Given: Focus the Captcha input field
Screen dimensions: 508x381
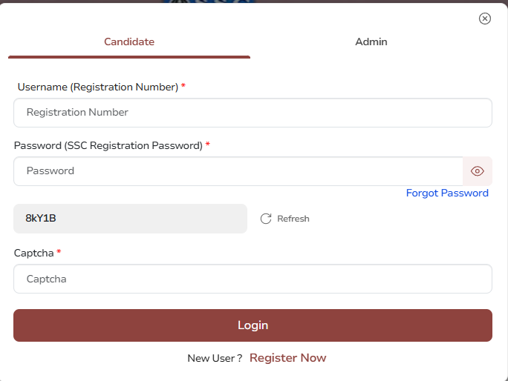Looking at the screenshot, I should point(253,279).
